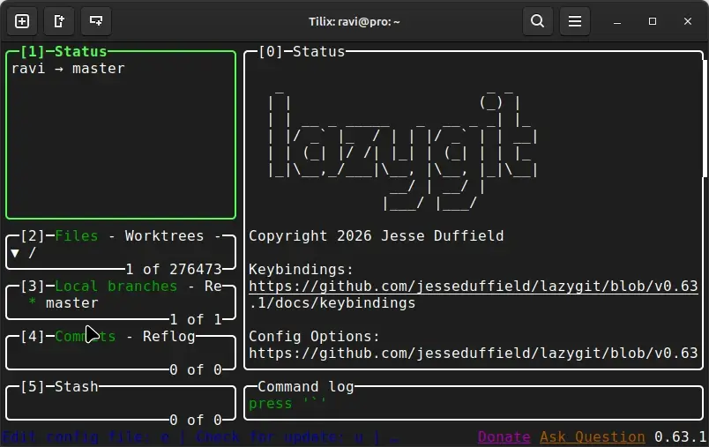
Task: Focus the [1] Status panel title
Action: (63, 51)
